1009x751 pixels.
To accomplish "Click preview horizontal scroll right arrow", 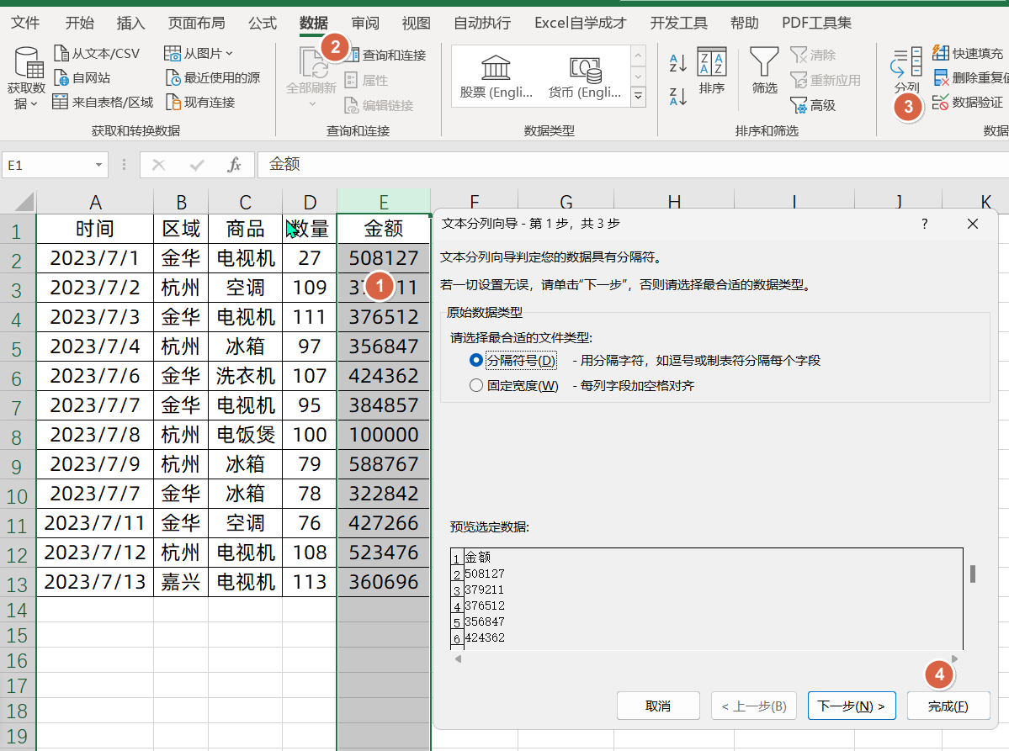I will [954, 659].
